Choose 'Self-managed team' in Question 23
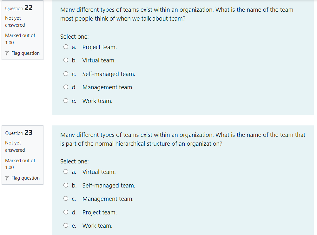Viewport: 317px width, 235px height. 66,185
